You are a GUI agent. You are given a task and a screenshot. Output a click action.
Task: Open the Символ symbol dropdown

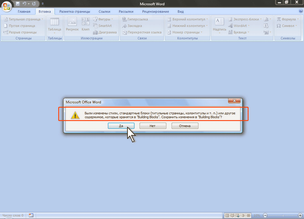(287, 26)
